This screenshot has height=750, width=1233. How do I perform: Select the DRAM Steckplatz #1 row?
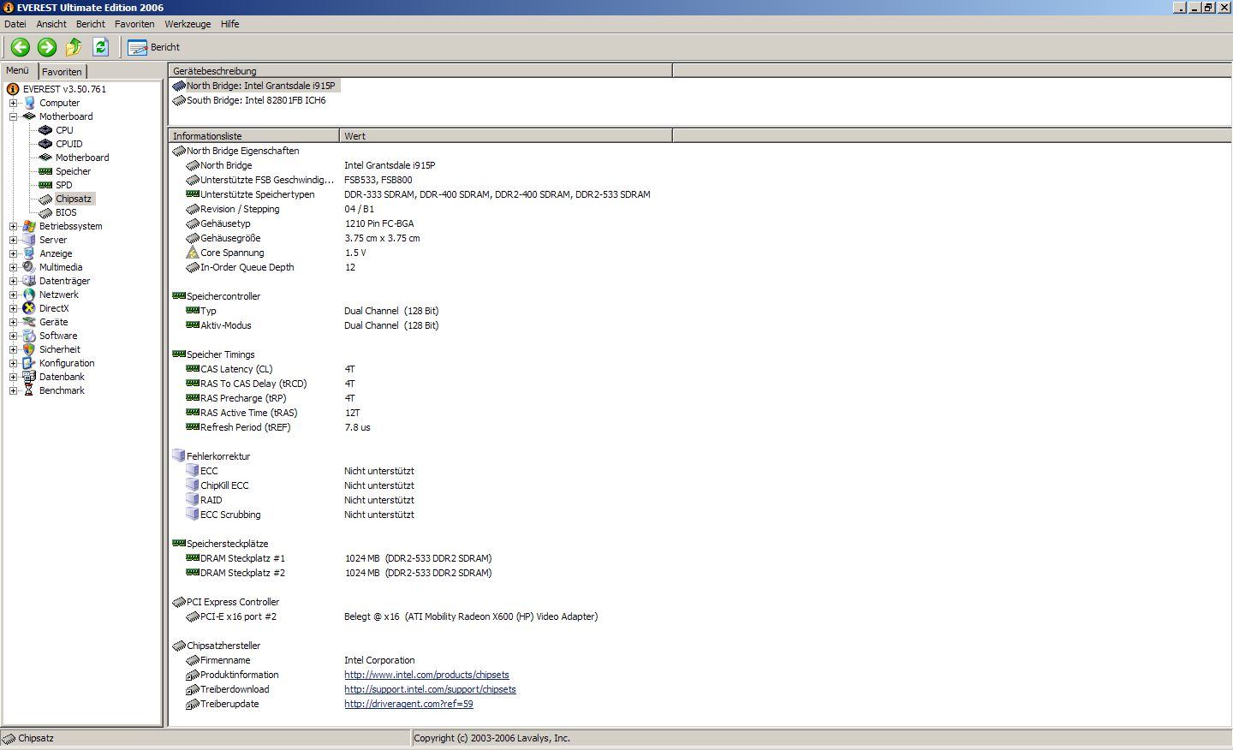tap(699, 558)
